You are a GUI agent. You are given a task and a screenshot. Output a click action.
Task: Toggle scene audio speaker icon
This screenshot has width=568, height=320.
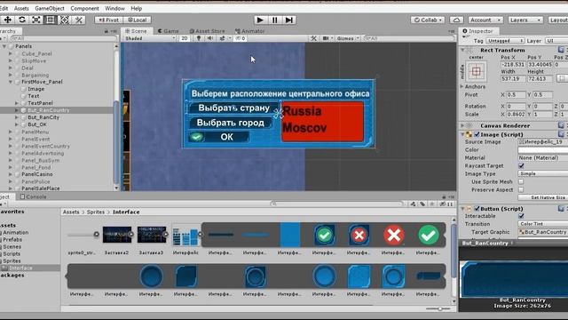point(210,38)
